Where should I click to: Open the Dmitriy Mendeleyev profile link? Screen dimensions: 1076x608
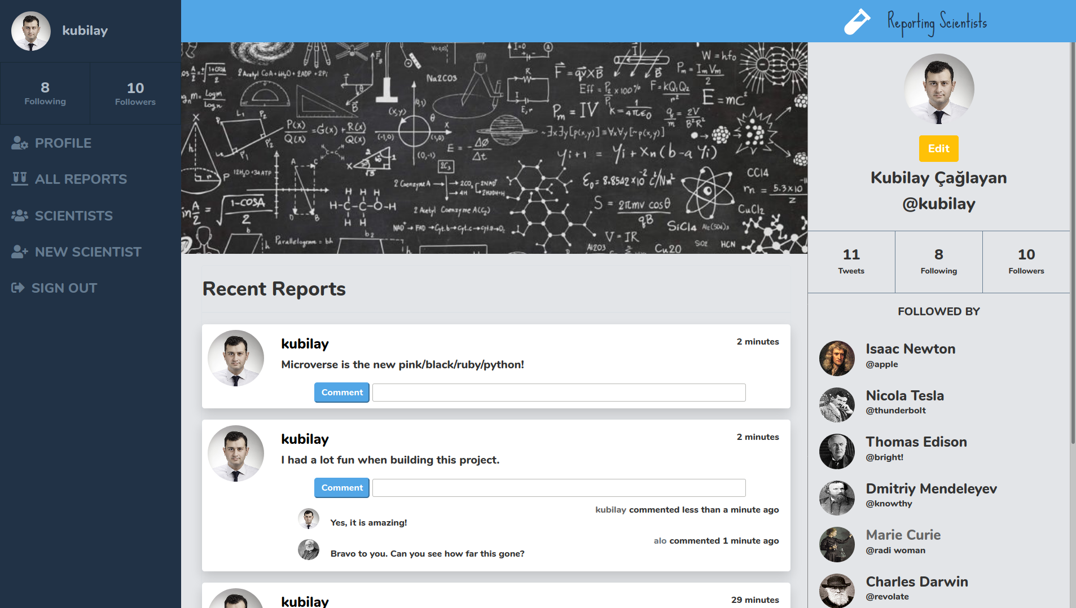(932, 489)
